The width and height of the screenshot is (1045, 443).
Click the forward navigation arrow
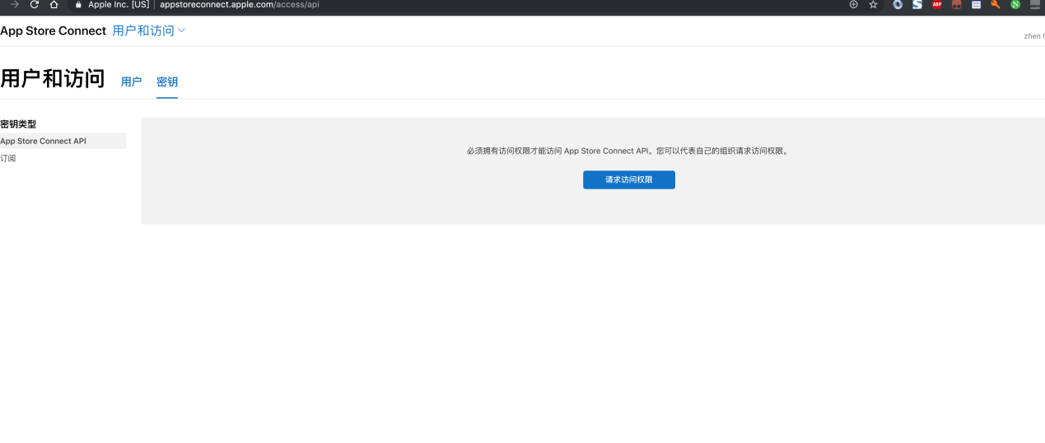14,5
